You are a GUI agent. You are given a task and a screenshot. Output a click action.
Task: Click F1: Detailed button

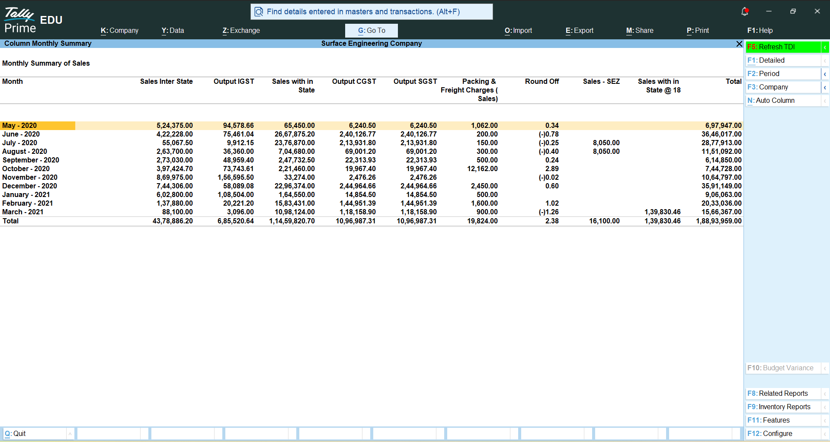[783, 60]
